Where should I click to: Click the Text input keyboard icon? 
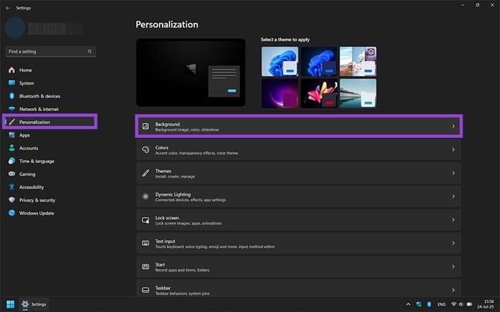pyautogui.click(x=146, y=243)
